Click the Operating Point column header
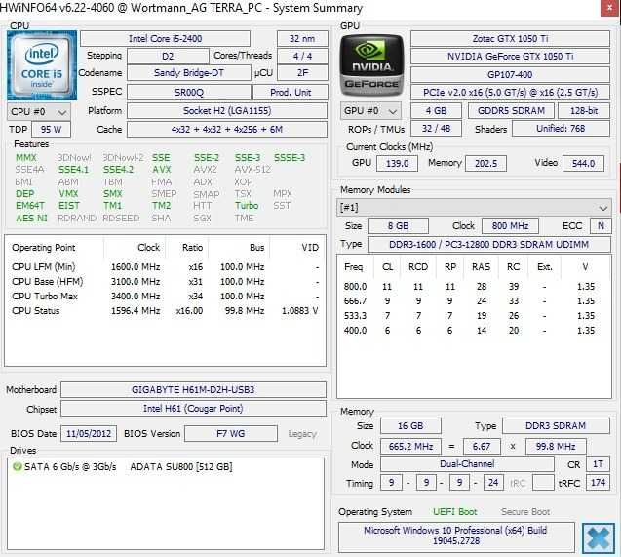Image resolution: width=621 pixels, height=557 pixels. pyautogui.click(x=43, y=248)
